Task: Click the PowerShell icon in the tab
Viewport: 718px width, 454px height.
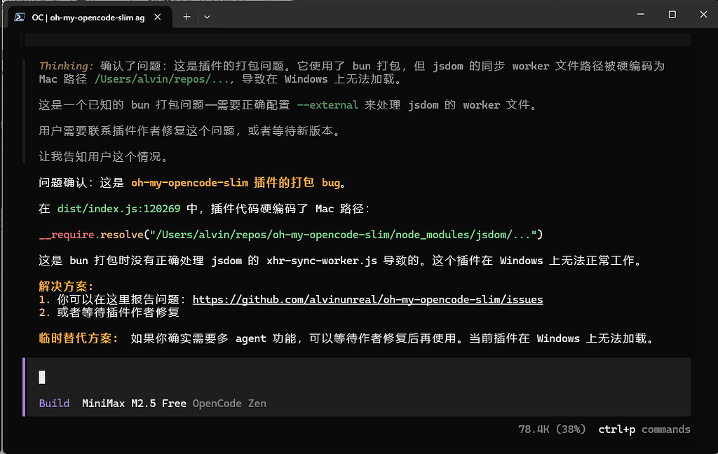Action: 20,18
